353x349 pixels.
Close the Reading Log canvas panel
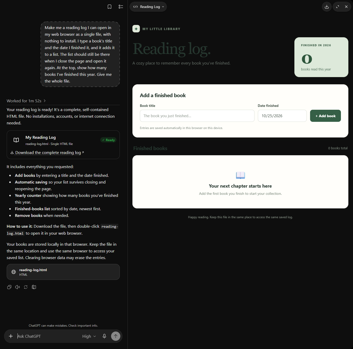point(346,7)
